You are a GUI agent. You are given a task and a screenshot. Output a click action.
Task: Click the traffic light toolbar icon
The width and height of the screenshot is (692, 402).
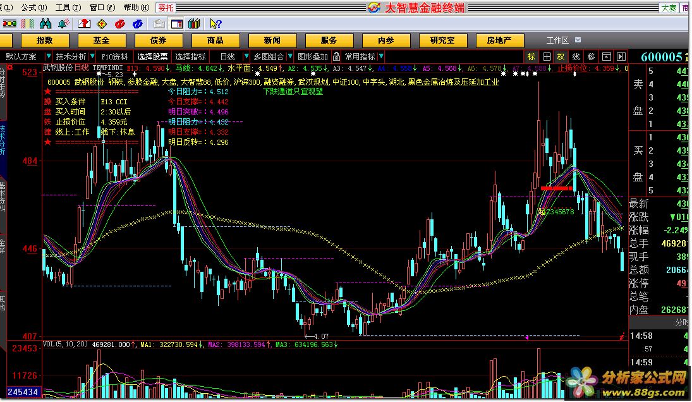[x=9, y=23]
